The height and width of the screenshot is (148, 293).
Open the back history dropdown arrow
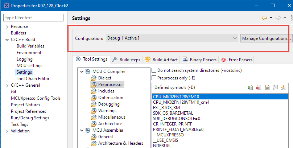point(271,18)
